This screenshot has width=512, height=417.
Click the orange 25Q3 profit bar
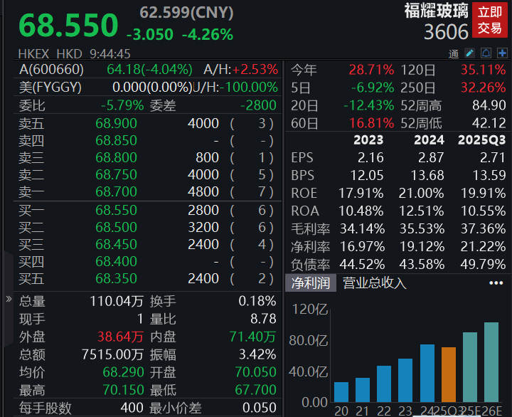(x=448, y=374)
